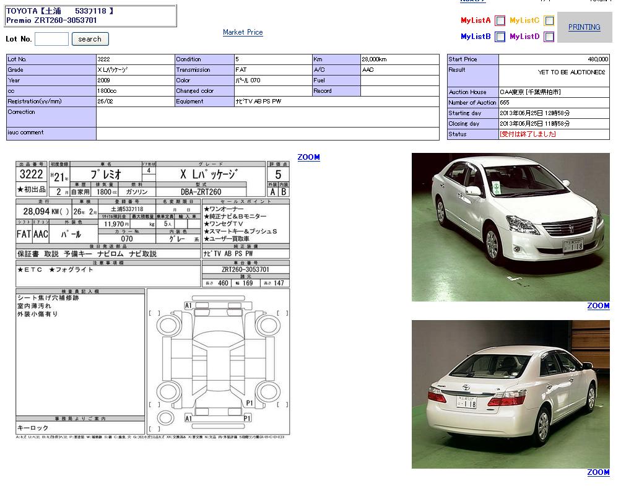Click ZOOM link above the auction sheet
Viewport: 626px width, 486px height.
[x=308, y=157]
